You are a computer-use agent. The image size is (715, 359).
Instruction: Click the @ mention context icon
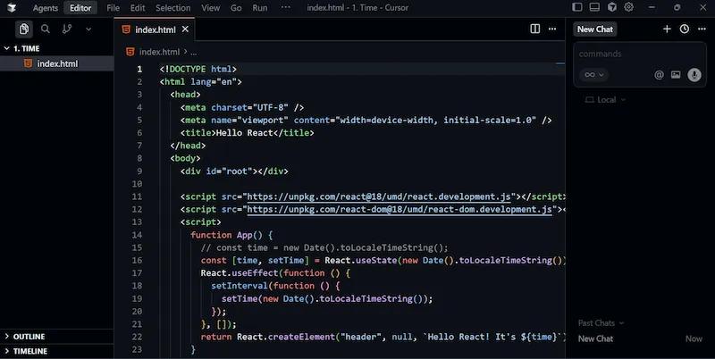659,75
